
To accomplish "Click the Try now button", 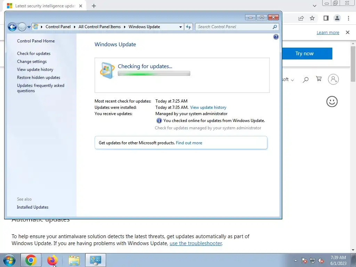I will point(307,54).
